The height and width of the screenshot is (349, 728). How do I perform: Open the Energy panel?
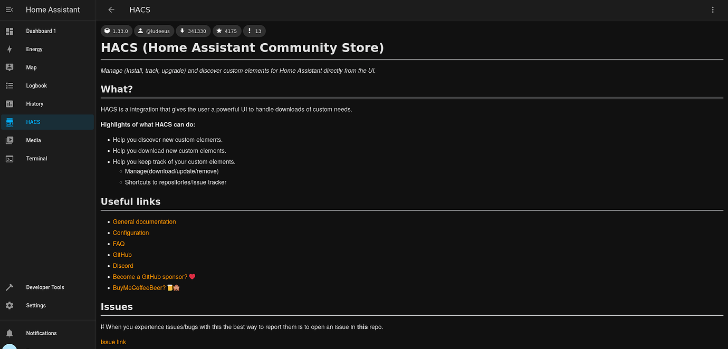pyautogui.click(x=34, y=49)
